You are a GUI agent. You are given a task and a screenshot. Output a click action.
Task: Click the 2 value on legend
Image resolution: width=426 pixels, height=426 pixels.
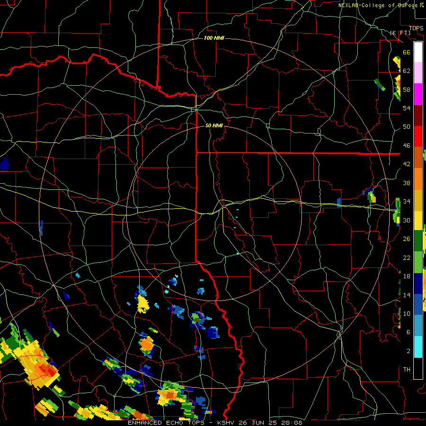[408, 351]
